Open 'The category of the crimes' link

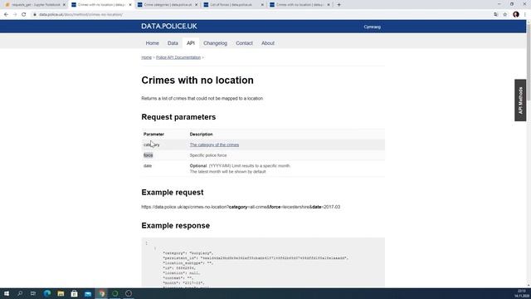pyautogui.click(x=214, y=145)
